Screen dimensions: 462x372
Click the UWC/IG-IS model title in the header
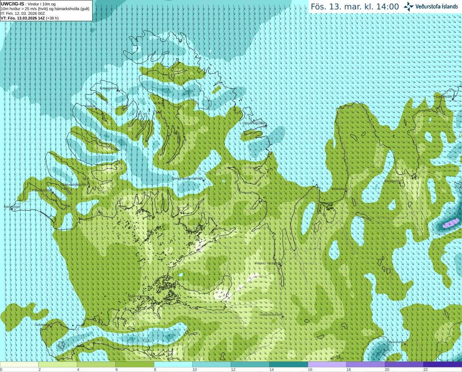click(12, 4)
